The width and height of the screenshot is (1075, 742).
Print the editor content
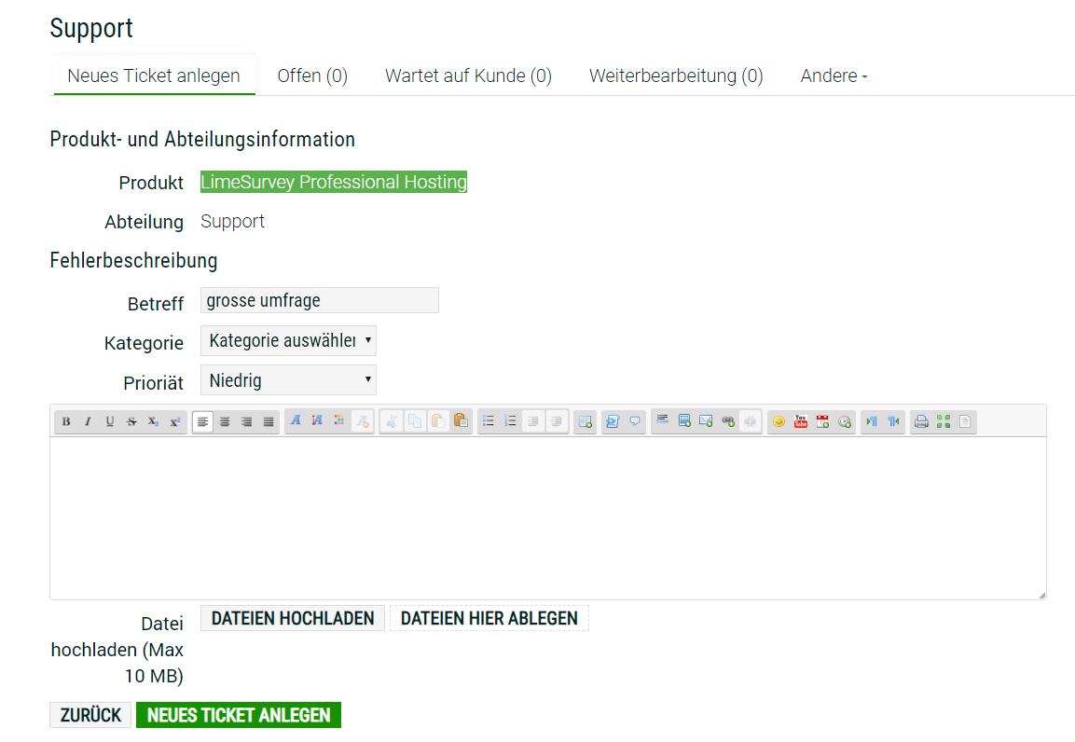point(921,421)
